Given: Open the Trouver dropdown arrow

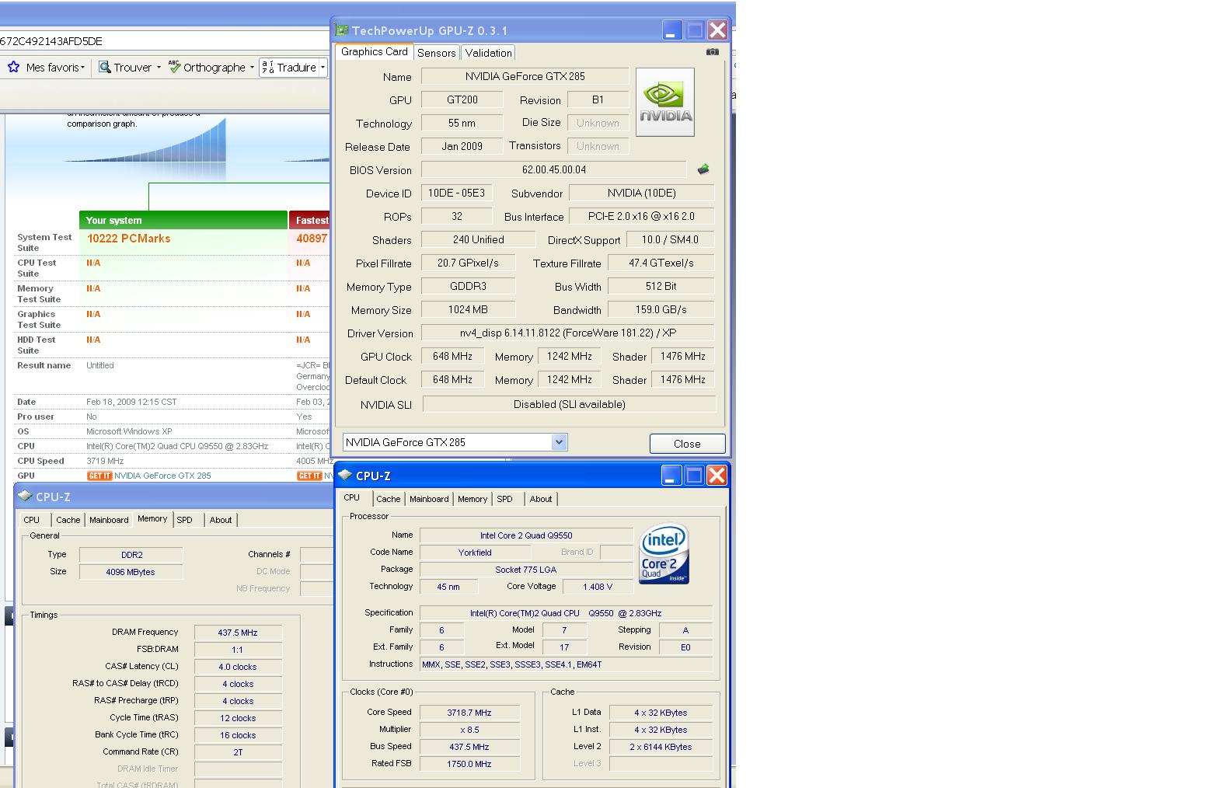Looking at the screenshot, I should point(159,68).
